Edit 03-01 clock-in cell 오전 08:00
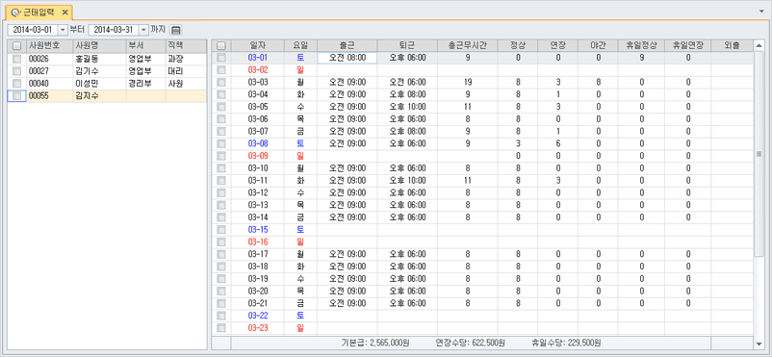The width and height of the screenshot is (772, 357). coord(347,58)
